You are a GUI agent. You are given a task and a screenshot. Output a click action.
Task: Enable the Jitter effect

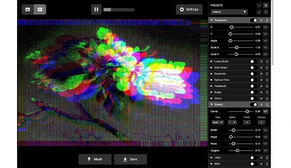coord(253,158)
